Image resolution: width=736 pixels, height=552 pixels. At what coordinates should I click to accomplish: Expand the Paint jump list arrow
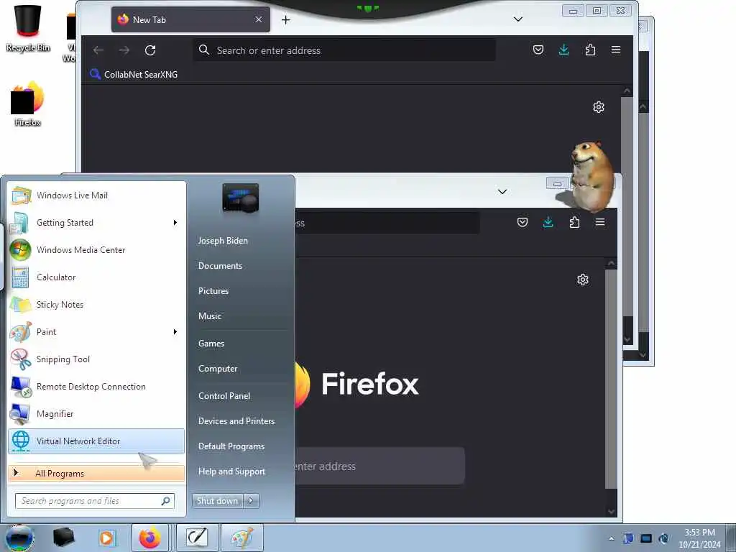coord(175,332)
